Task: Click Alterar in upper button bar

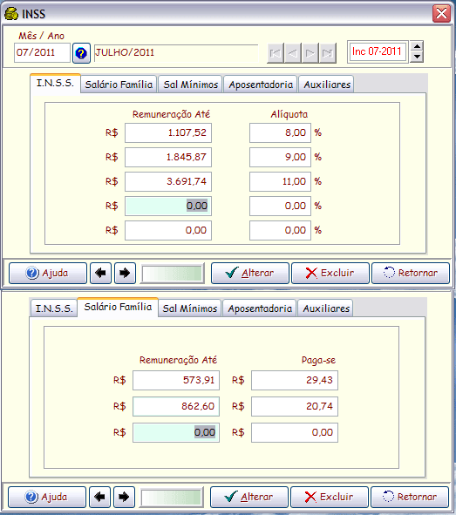Action: click(250, 273)
